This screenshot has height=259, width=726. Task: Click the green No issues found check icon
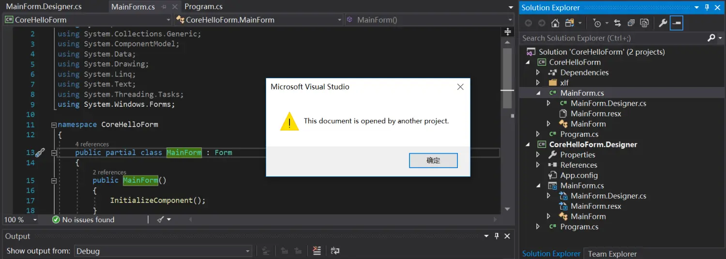[x=56, y=219]
